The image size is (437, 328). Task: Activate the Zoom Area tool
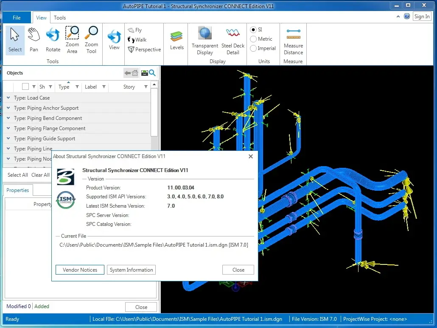[x=72, y=40]
